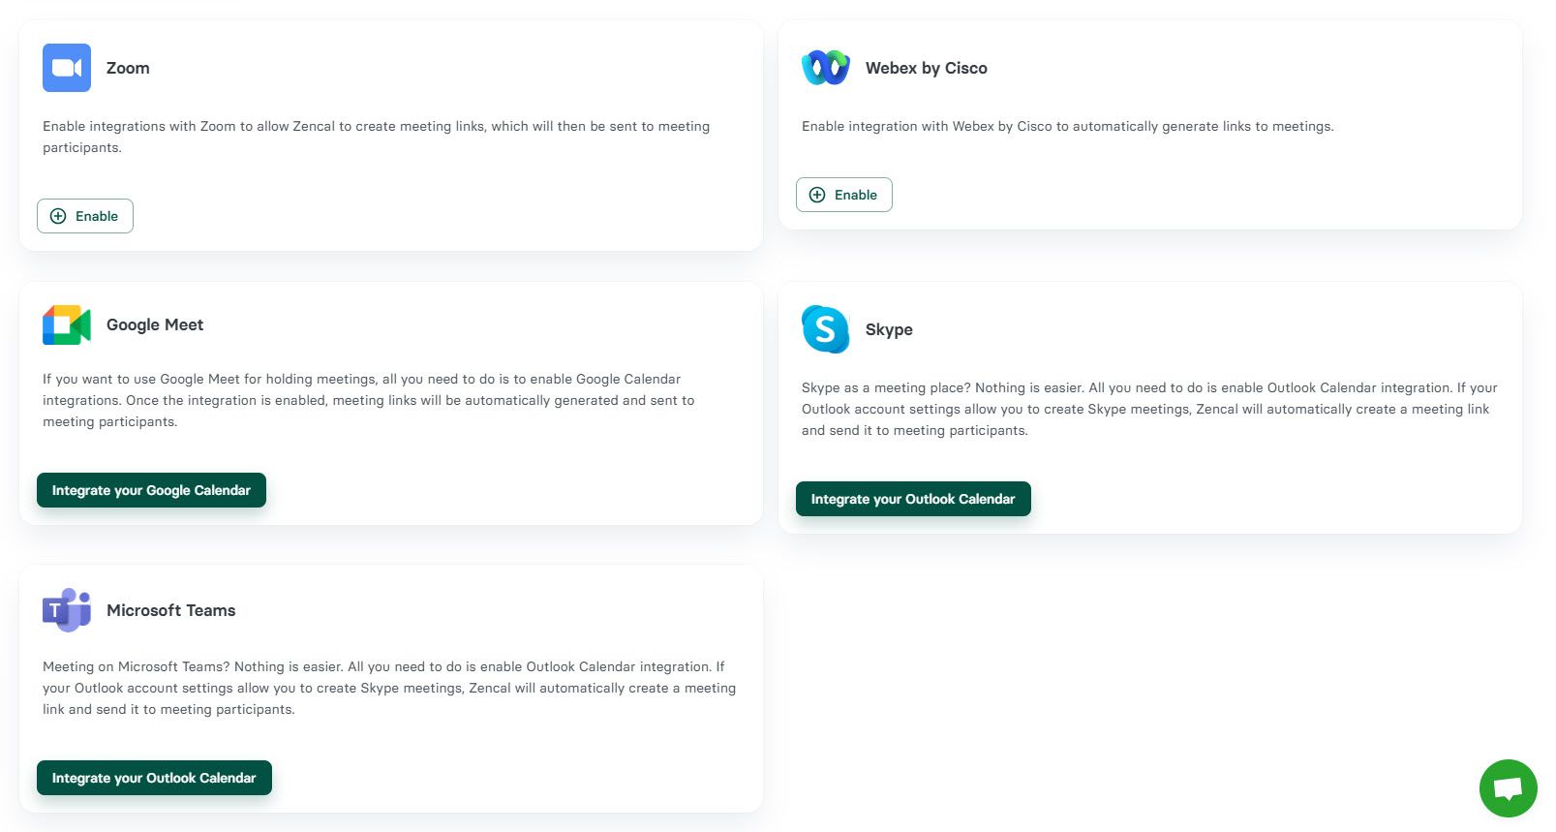Viewport: 1556px width, 832px height.
Task: Enable the Zoom integration
Action: (x=84, y=216)
